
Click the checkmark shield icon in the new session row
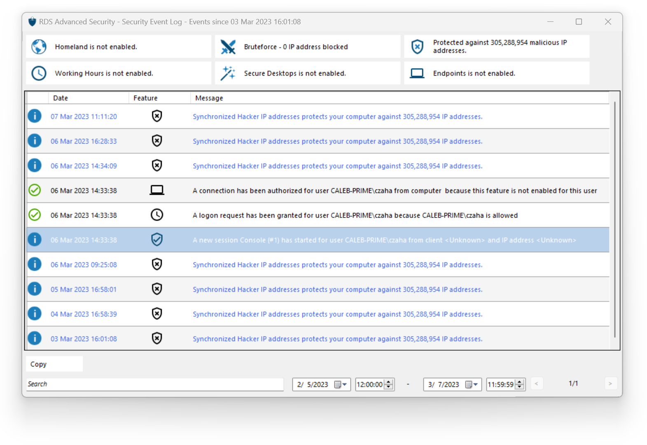pyautogui.click(x=157, y=240)
